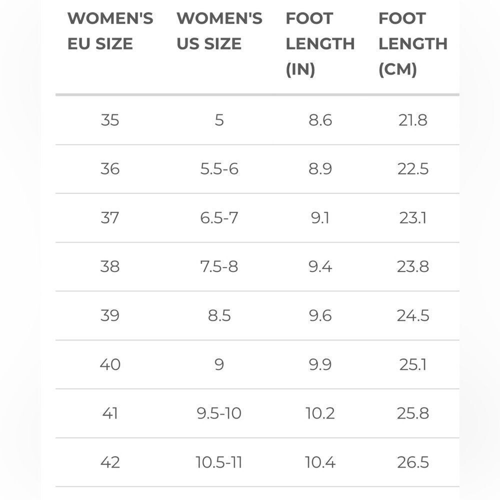Click the 9.6 inch foot length
Viewport: 500px width, 500px height.
(320, 315)
